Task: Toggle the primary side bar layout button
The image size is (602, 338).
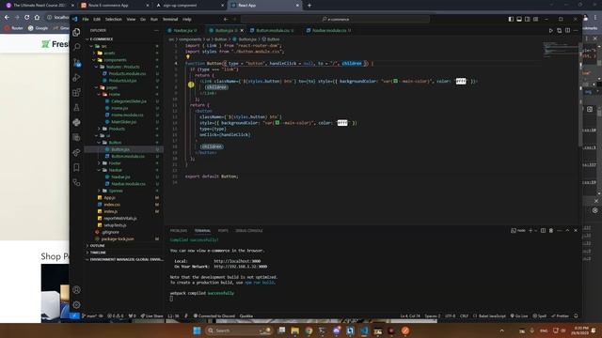Action: click(x=511, y=19)
